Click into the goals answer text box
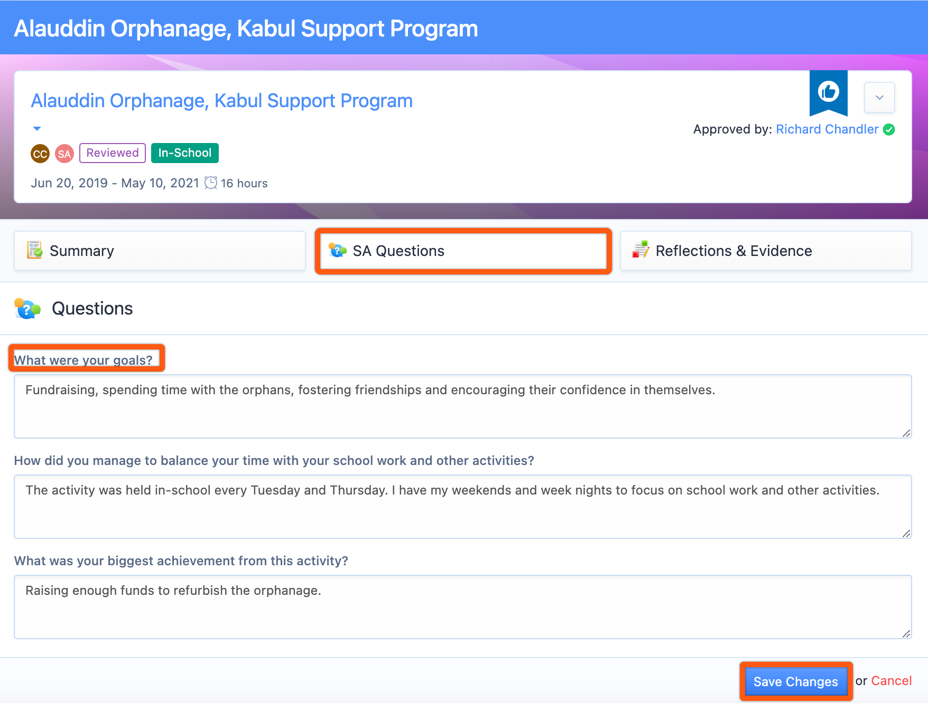The width and height of the screenshot is (928, 703). coord(463,406)
